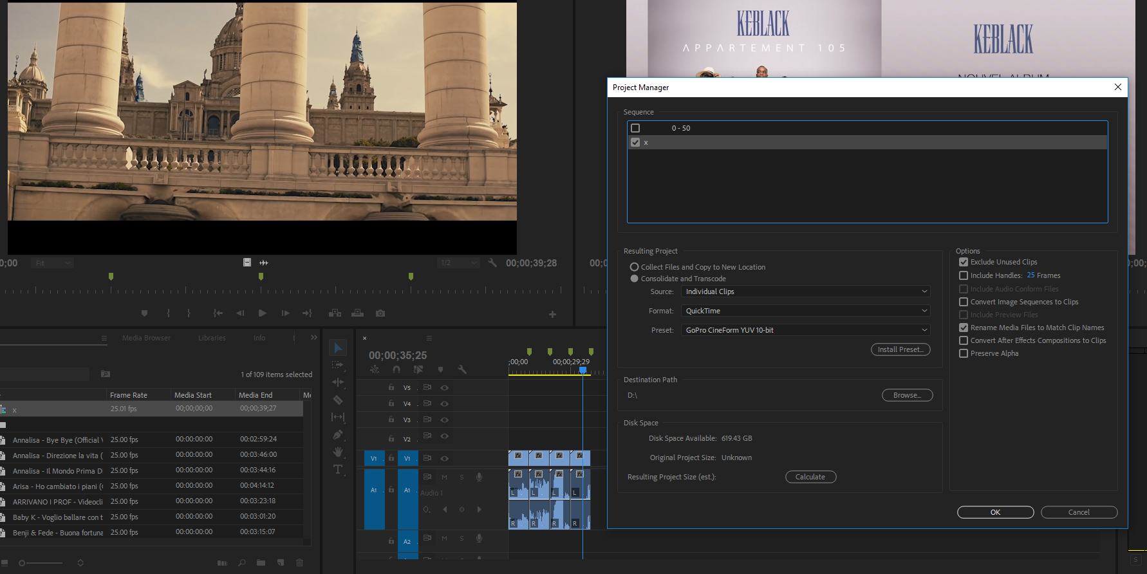Open the Timeline panel menu
The image size is (1147, 574).
tap(429, 338)
